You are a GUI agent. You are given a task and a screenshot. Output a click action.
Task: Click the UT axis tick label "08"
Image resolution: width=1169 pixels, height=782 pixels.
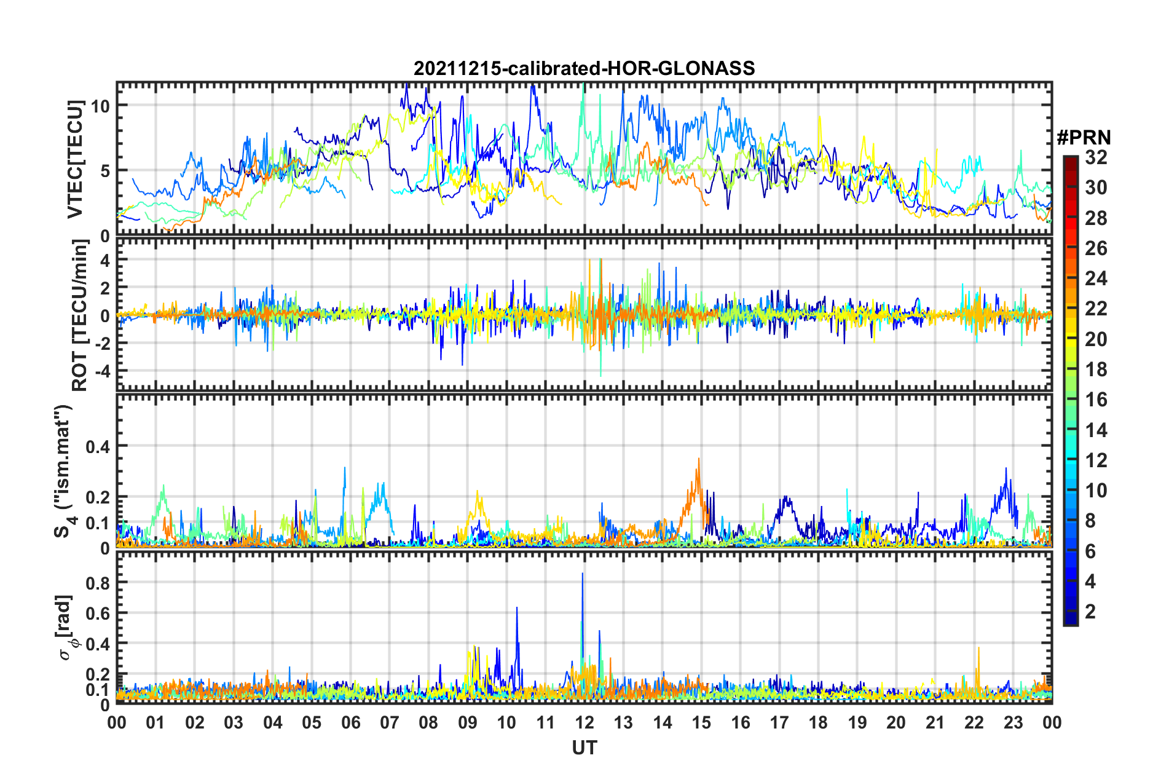click(x=428, y=722)
